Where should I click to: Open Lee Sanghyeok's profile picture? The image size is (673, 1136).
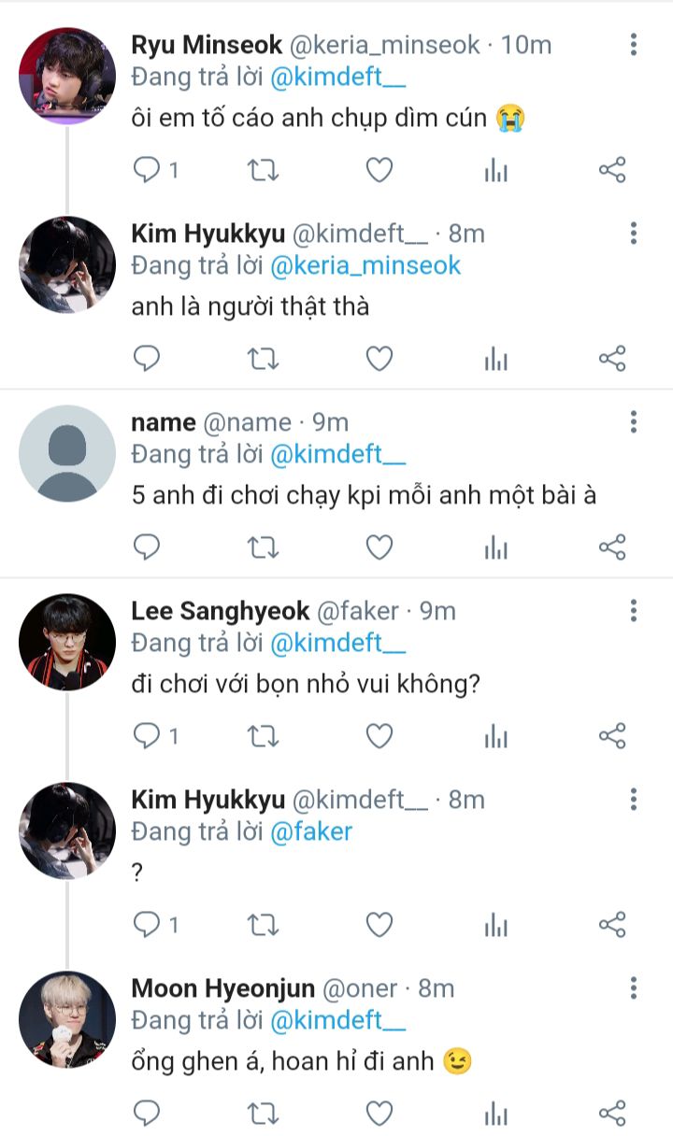tap(67, 642)
